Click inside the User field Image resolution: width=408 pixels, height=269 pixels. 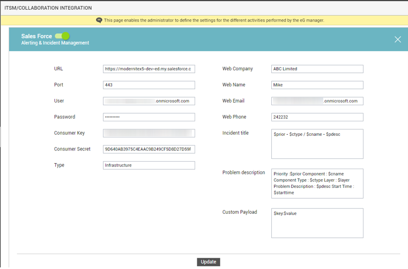click(149, 101)
